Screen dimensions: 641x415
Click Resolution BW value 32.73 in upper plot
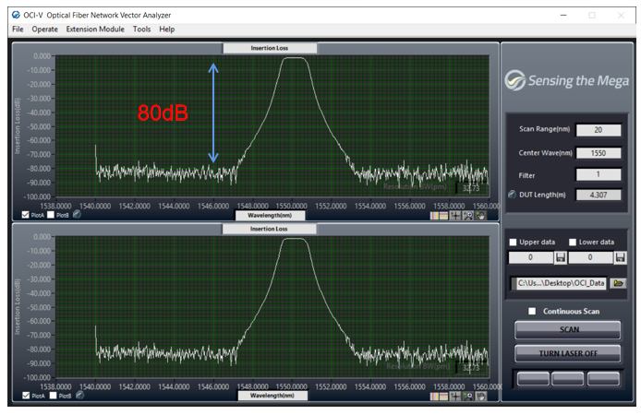click(x=471, y=188)
